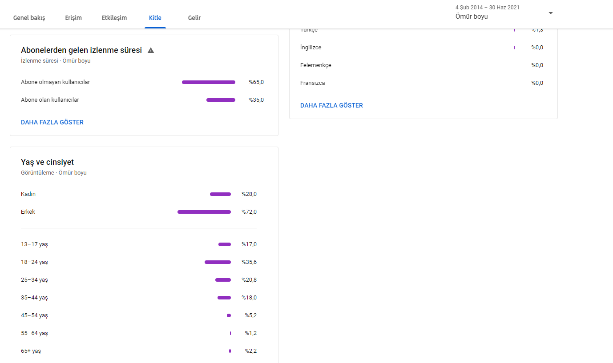Click the Abone olmayan kullanıcılar purple bar
Viewport: 613px width, 363px height.
pyautogui.click(x=209, y=82)
